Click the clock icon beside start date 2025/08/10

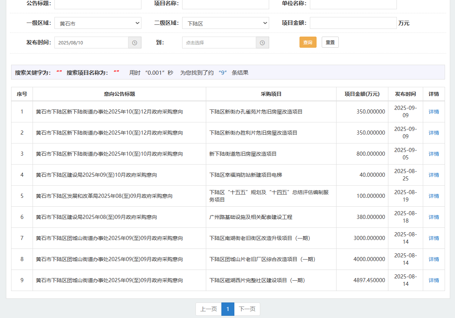point(135,43)
